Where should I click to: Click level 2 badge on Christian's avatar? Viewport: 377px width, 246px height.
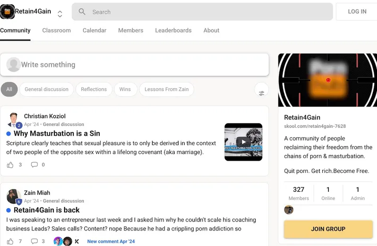[x=19, y=125]
